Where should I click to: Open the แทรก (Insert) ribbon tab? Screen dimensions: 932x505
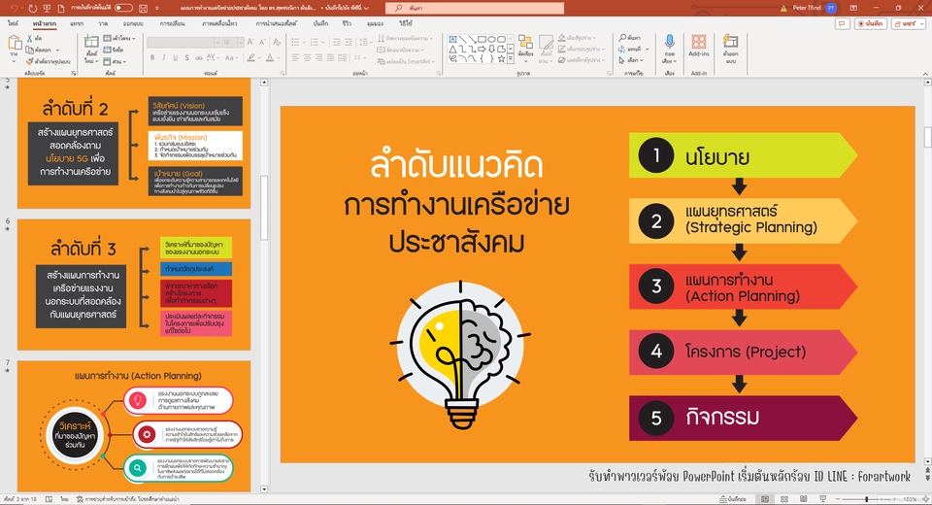(x=77, y=23)
